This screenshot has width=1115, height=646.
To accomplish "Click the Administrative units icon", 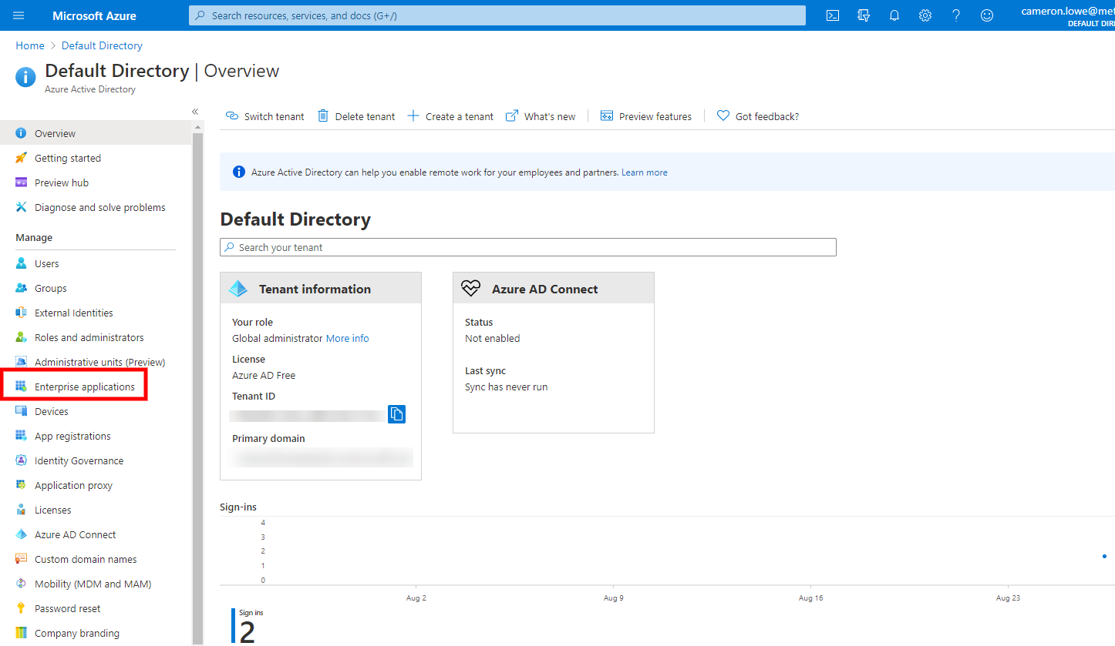I will click(x=22, y=362).
